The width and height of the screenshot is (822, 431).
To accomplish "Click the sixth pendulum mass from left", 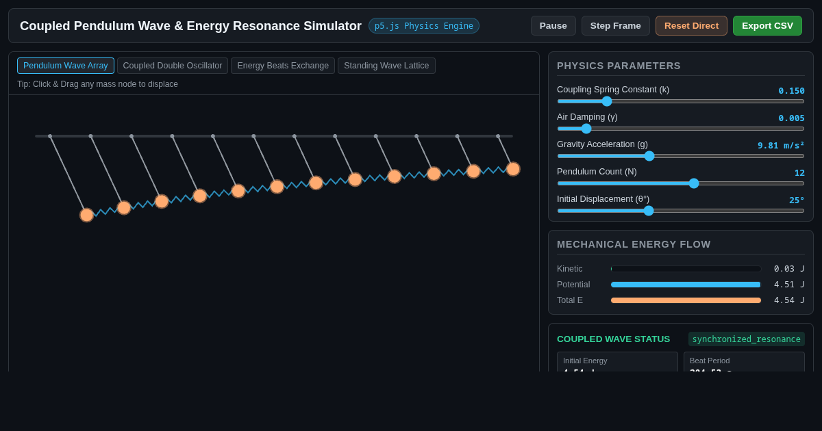I will coord(277,187).
